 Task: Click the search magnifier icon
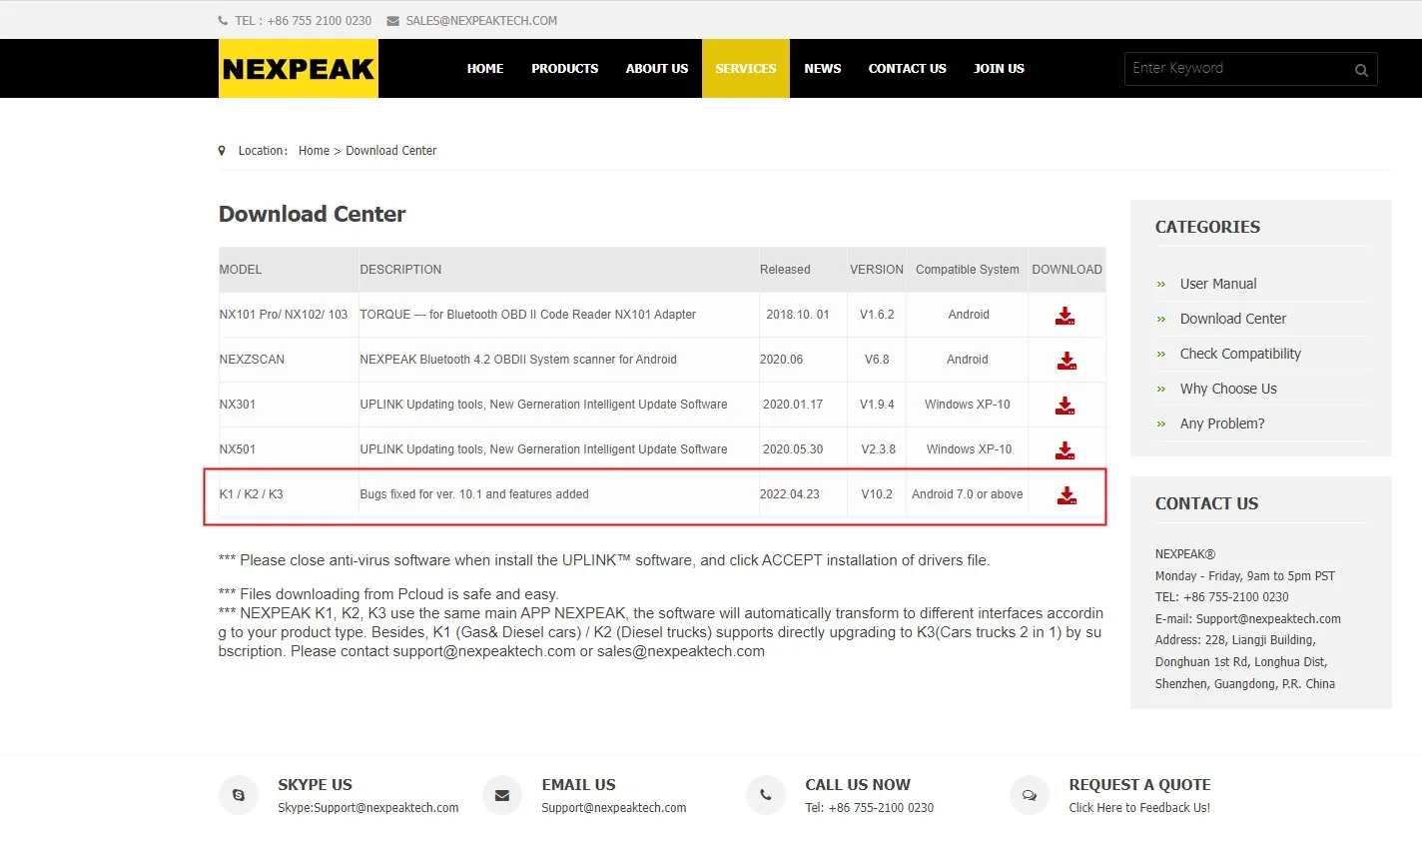1360,70
